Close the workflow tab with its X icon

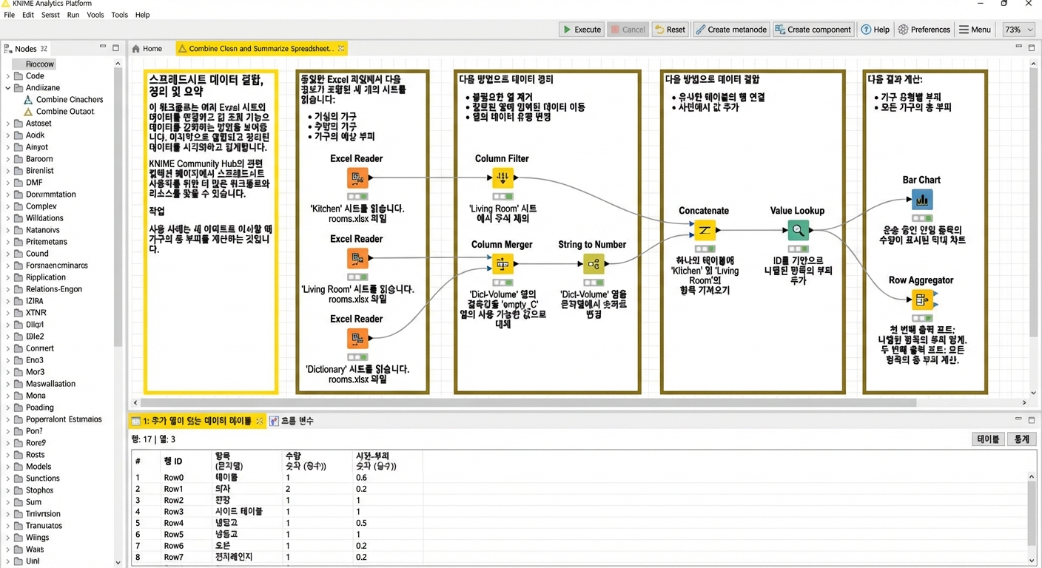(x=341, y=48)
